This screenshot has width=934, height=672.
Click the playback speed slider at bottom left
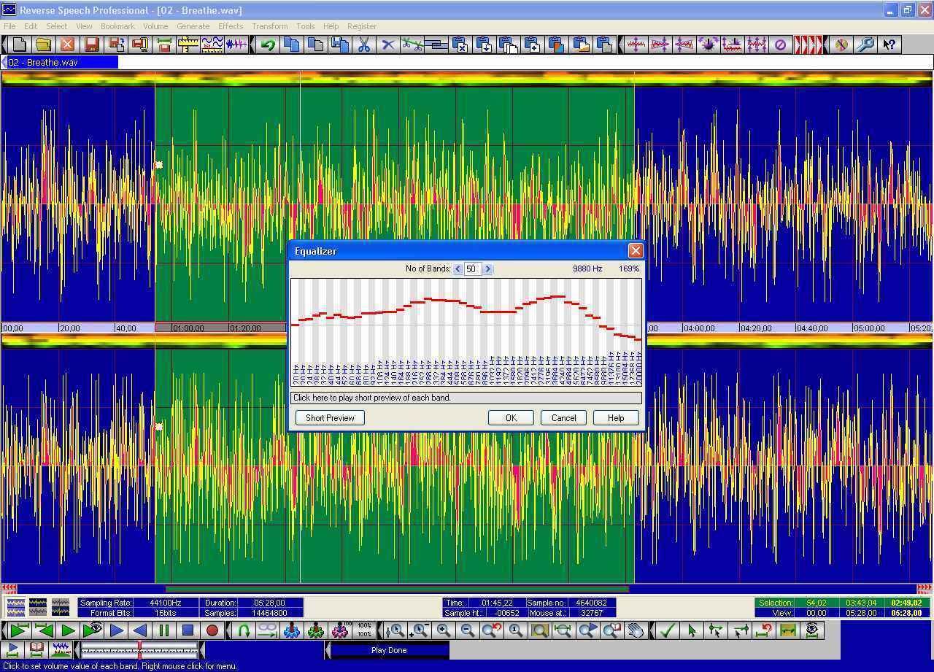(x=139, y=649)
